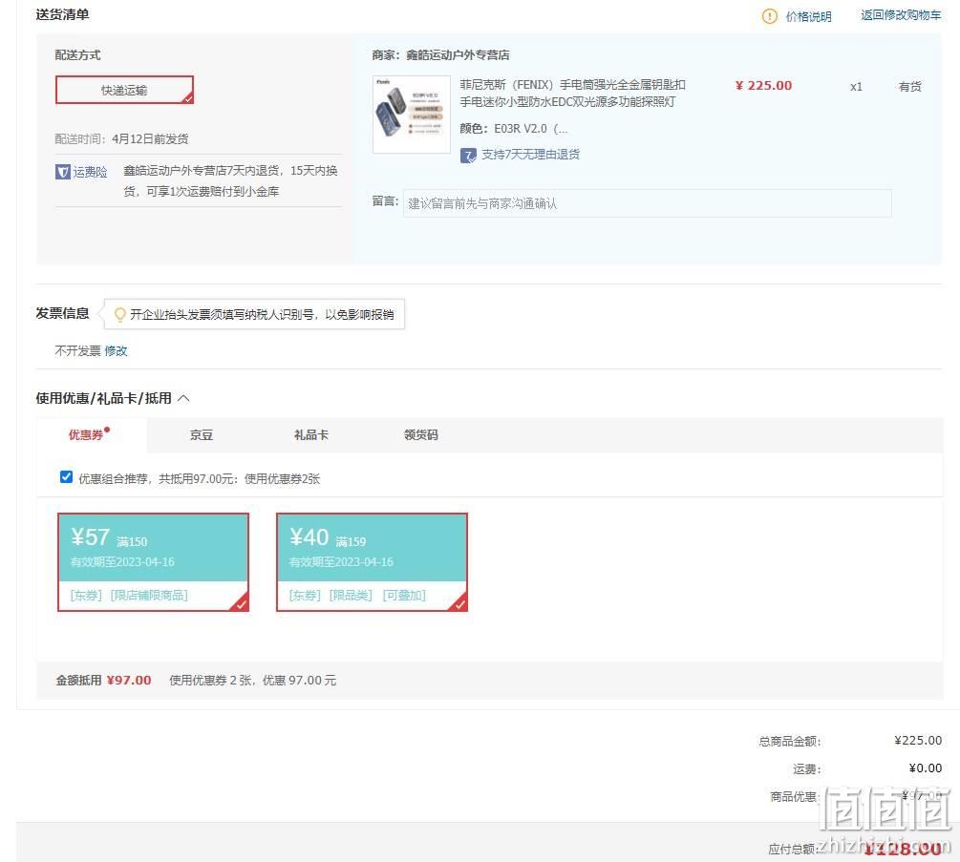Click 不开发票 invoice status text

(x=77, y=350)
